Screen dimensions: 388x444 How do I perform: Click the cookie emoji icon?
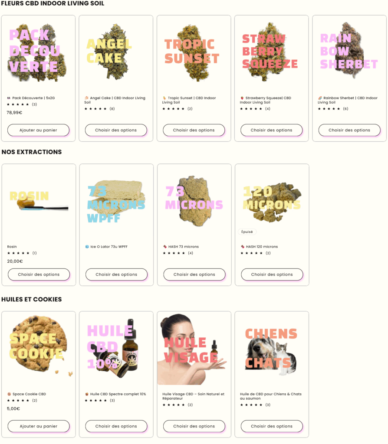pos(9,394)
